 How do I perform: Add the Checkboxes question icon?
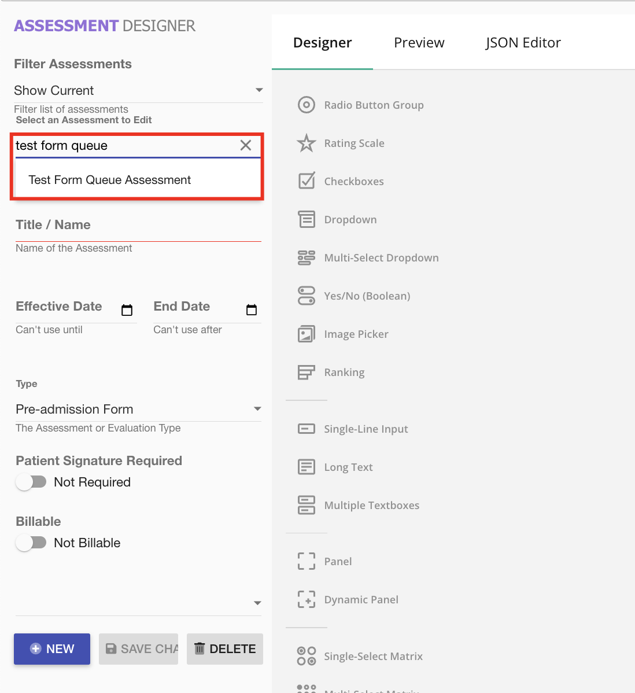point(306,181)
